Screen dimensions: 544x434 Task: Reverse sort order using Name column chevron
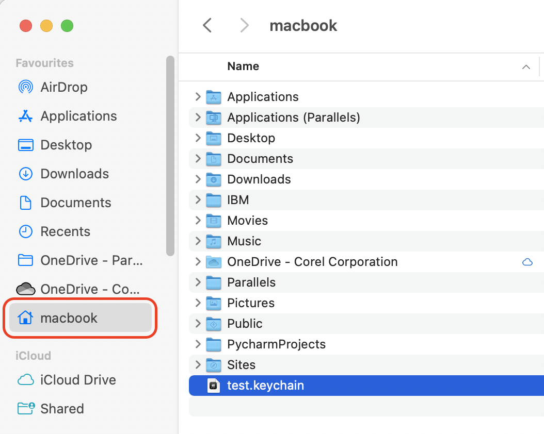(x=525, y=67)
